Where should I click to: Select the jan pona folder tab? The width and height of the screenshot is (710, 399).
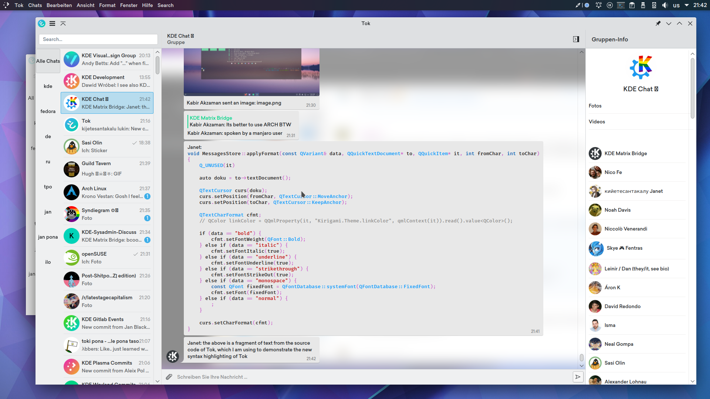pyautogui.click(x=48, y=237)
